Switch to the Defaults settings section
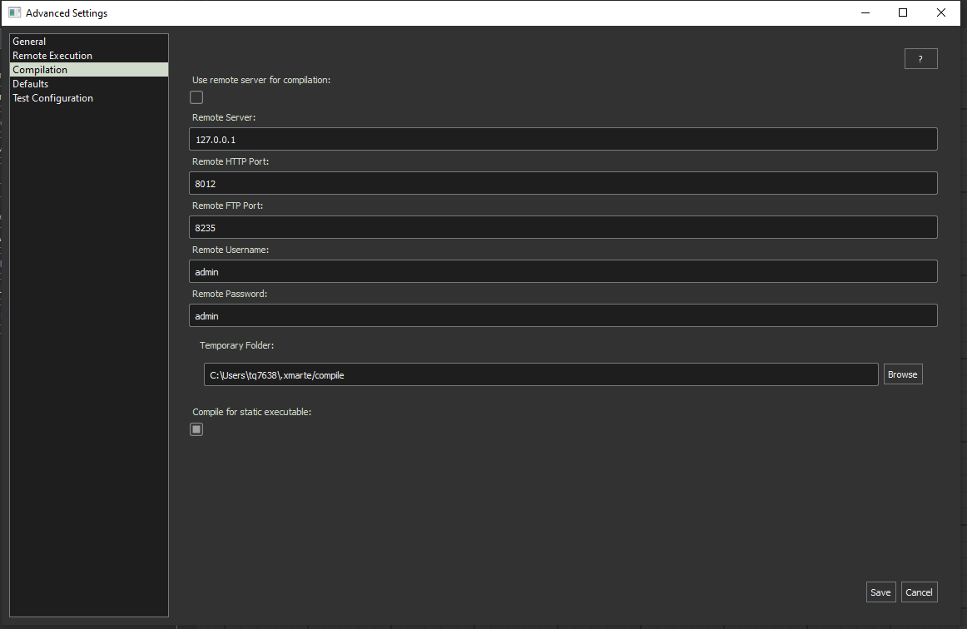967x629 pixels. pos(31,84)
